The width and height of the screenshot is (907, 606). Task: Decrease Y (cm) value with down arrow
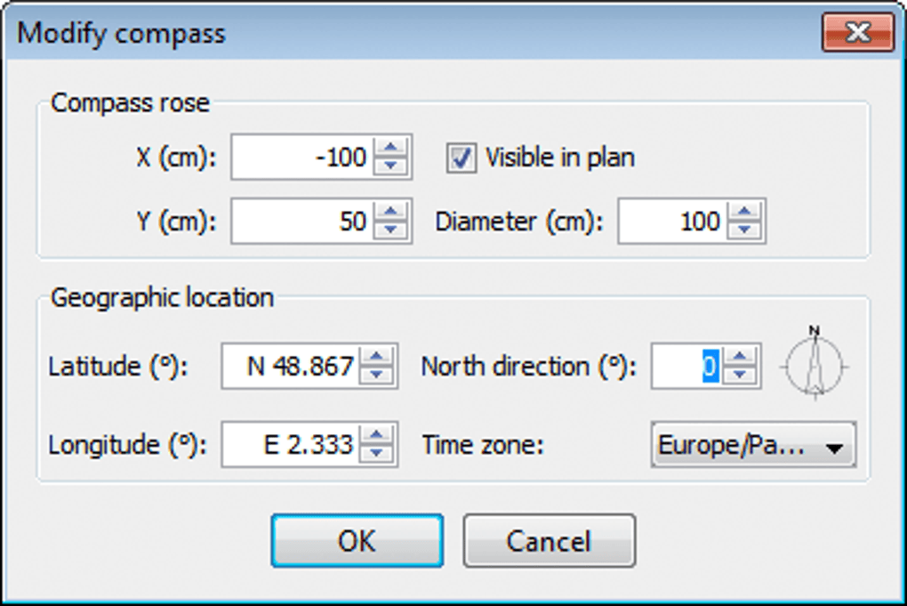(x=389, y=230)
